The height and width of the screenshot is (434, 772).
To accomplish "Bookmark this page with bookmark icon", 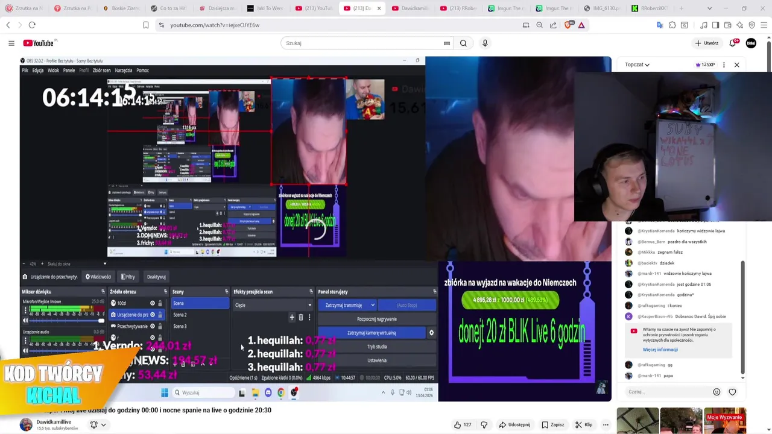I will [145, 25].
